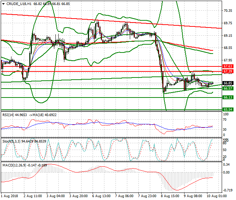Select the green 66.57 price level tag

coord(228,88)
